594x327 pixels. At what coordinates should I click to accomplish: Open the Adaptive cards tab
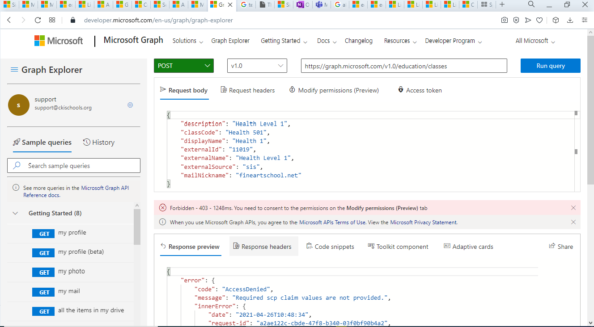point(468,247)
